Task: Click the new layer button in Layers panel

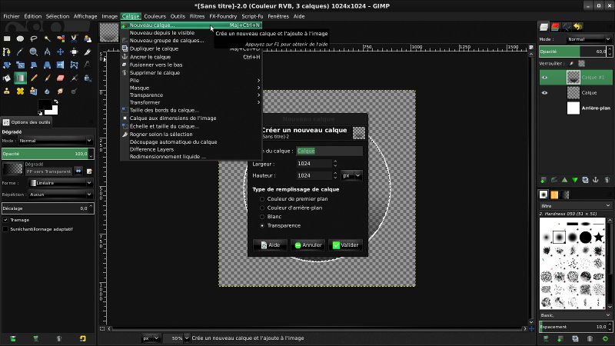Action: click(x=544, y=180)
